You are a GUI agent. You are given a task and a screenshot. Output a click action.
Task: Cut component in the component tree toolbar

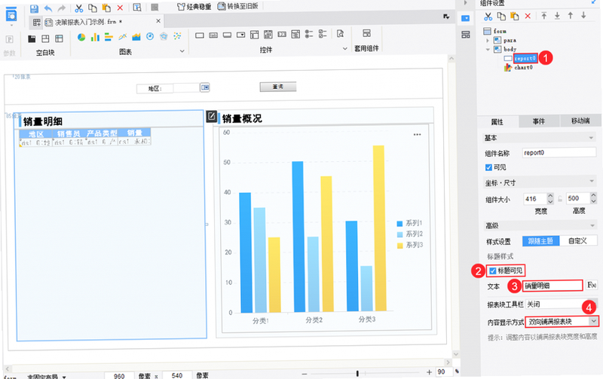pos(488,16)
